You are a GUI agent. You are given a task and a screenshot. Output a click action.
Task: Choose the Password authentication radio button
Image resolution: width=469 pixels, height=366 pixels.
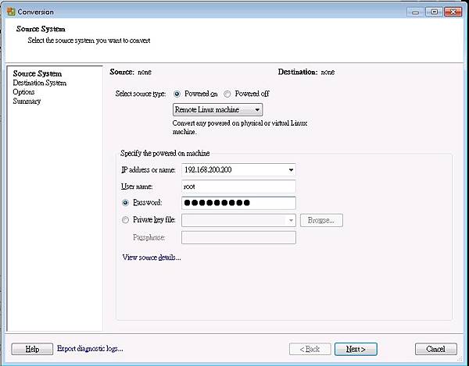coord(125,203)
